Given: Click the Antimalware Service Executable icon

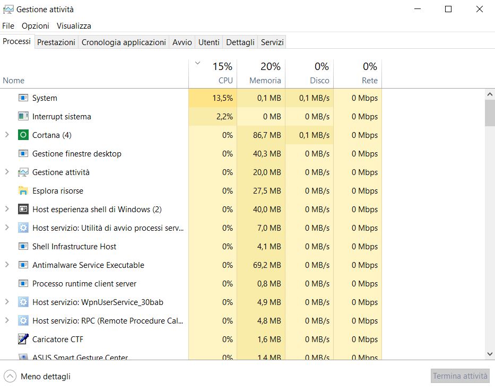Looking at the screenshot, I should pos(23,265).
